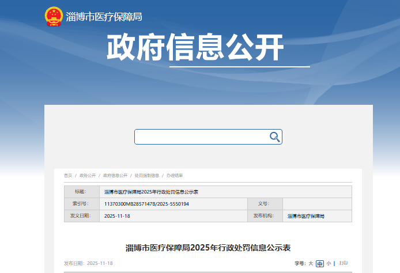Click the 打印 print link
The width and height of the screenshot is (400, 273).
pyautogui.click(x=344, y=263)
